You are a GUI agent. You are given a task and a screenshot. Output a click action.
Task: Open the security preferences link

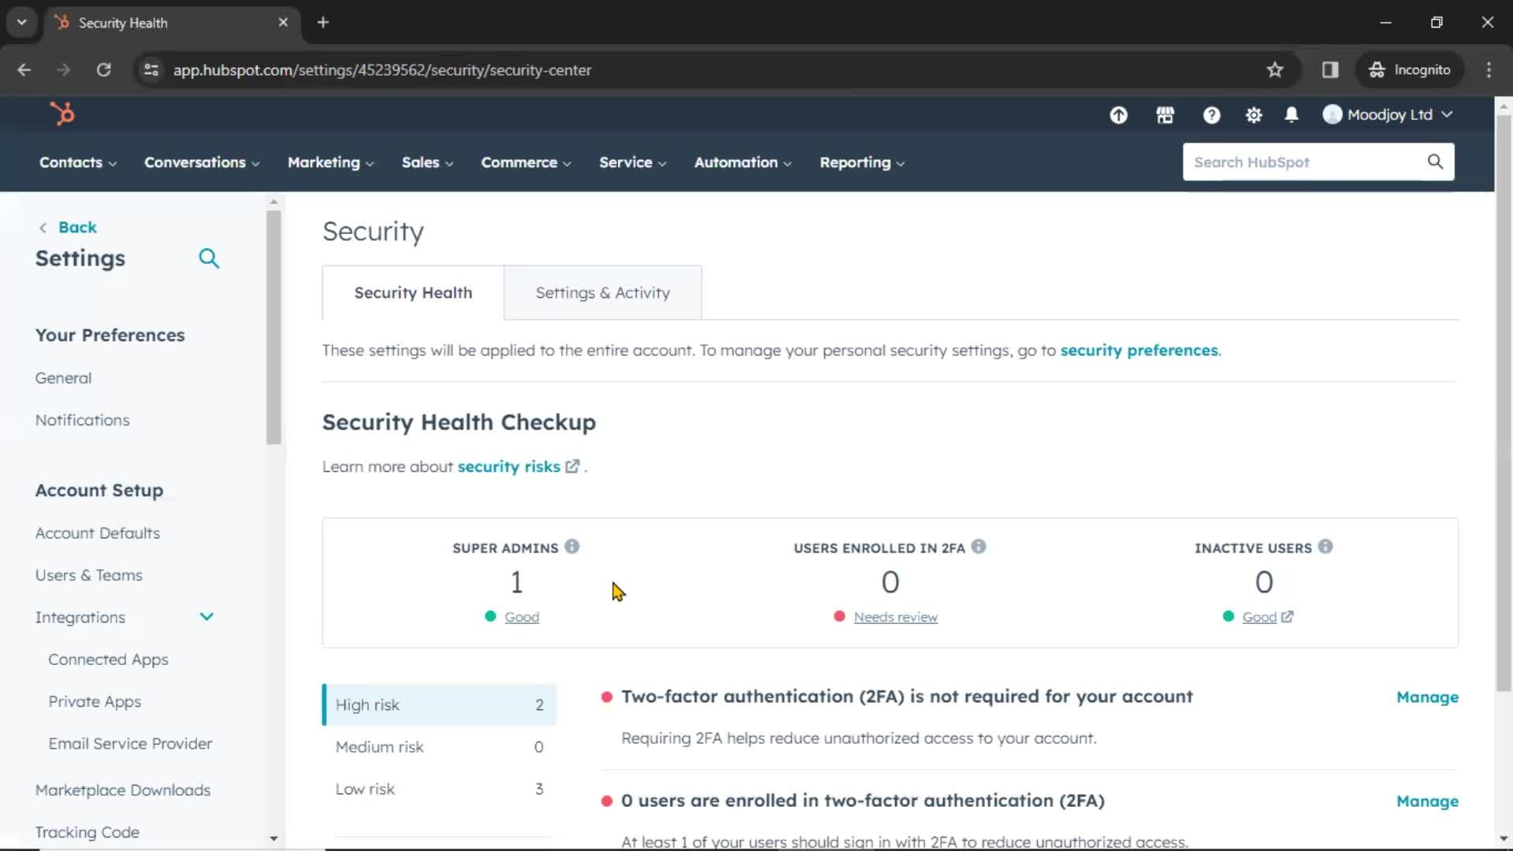click(x=1139, y=351)
